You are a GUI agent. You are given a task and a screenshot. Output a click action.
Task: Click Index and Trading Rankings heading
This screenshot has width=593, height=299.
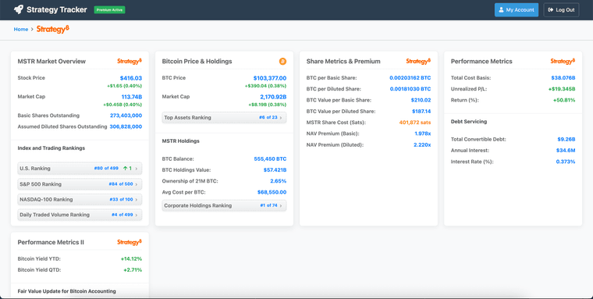tap(51, 148)
